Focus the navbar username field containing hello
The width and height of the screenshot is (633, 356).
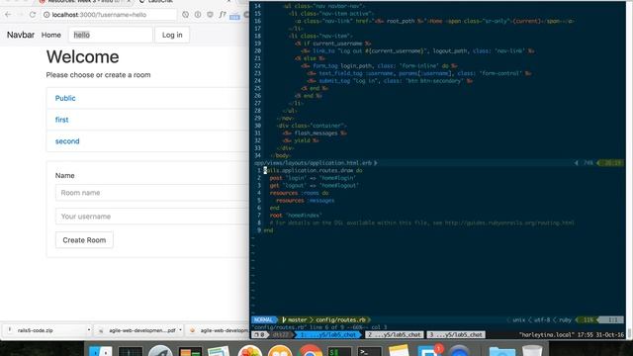coord(111,36)
